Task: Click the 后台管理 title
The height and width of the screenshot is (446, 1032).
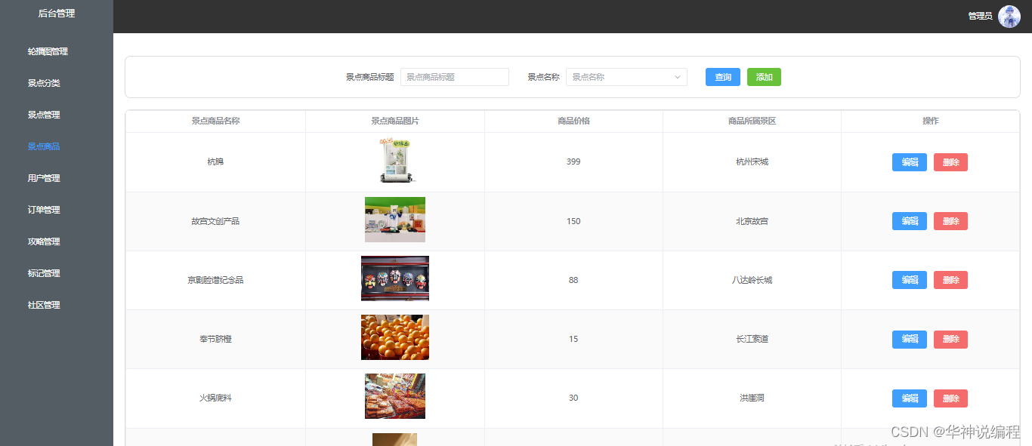Action: [x=57, y=14]
